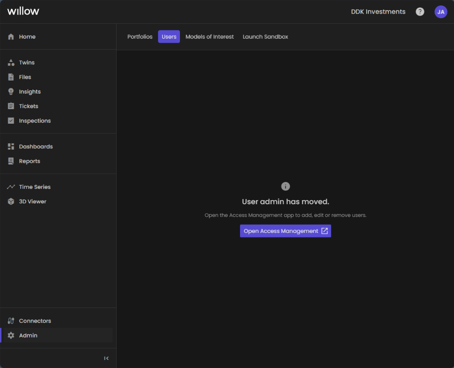Click the Inspections checkmark icon
The height and width of the screenshot is (368, 454).
[11, 121]
